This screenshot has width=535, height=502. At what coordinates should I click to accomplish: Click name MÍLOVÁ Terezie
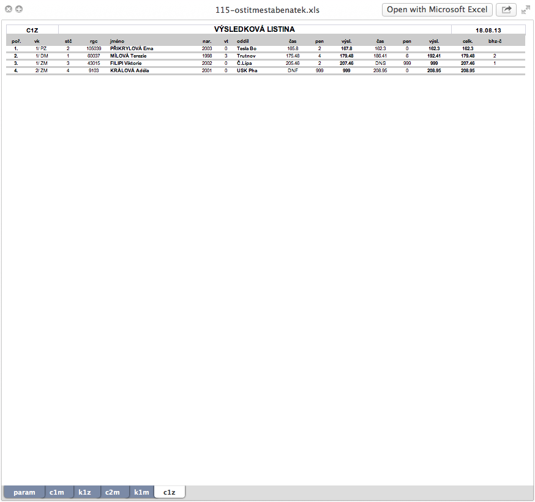click(129, 56)
